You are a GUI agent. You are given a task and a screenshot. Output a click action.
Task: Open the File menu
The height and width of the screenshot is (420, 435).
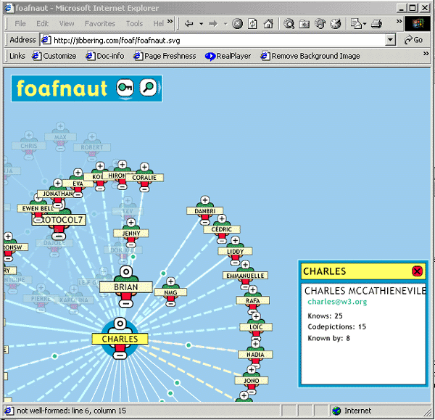coord(20,24)
